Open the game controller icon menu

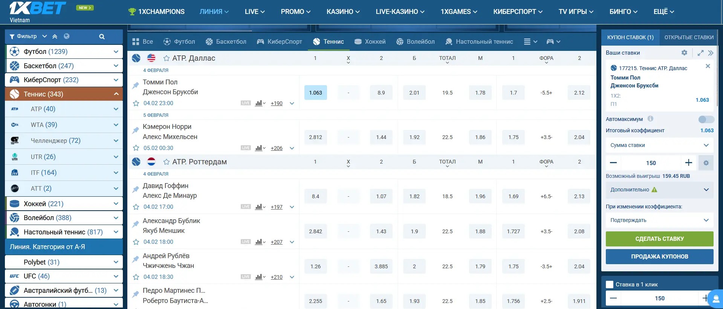click(x=553, y=41)
